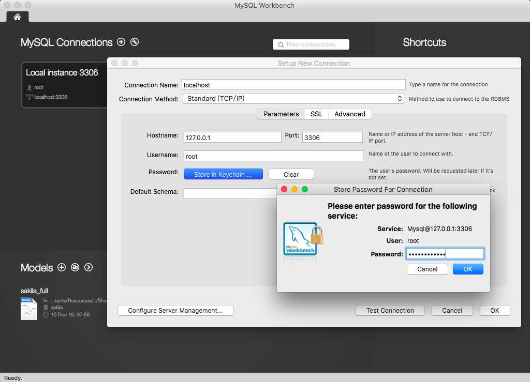The image size is (530, 382).
Task: Minimize Store Password dialog yellow button
Action: [x=295, y=189]
